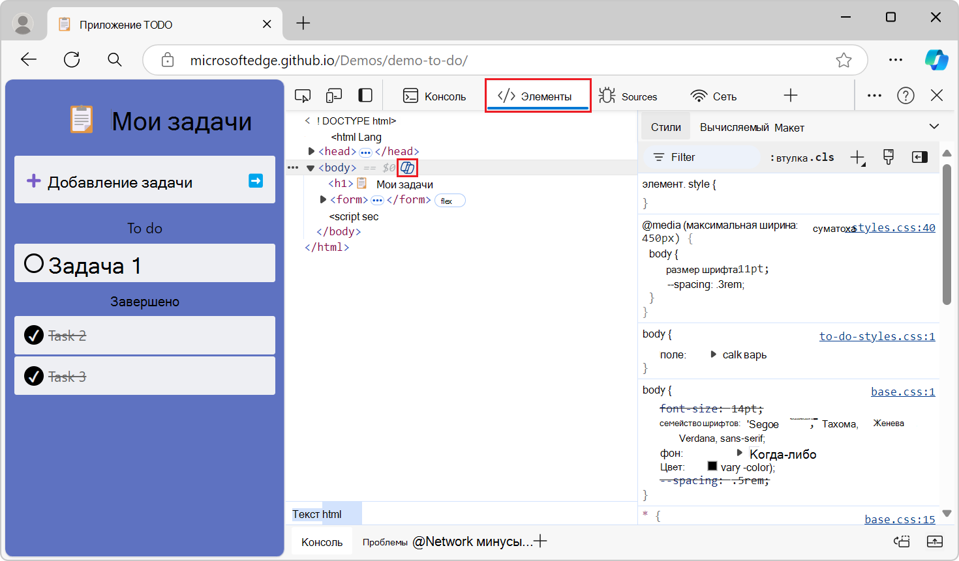Open the Sources tab
This screenshot has height=561, width=959.
[x=628, y=96]
